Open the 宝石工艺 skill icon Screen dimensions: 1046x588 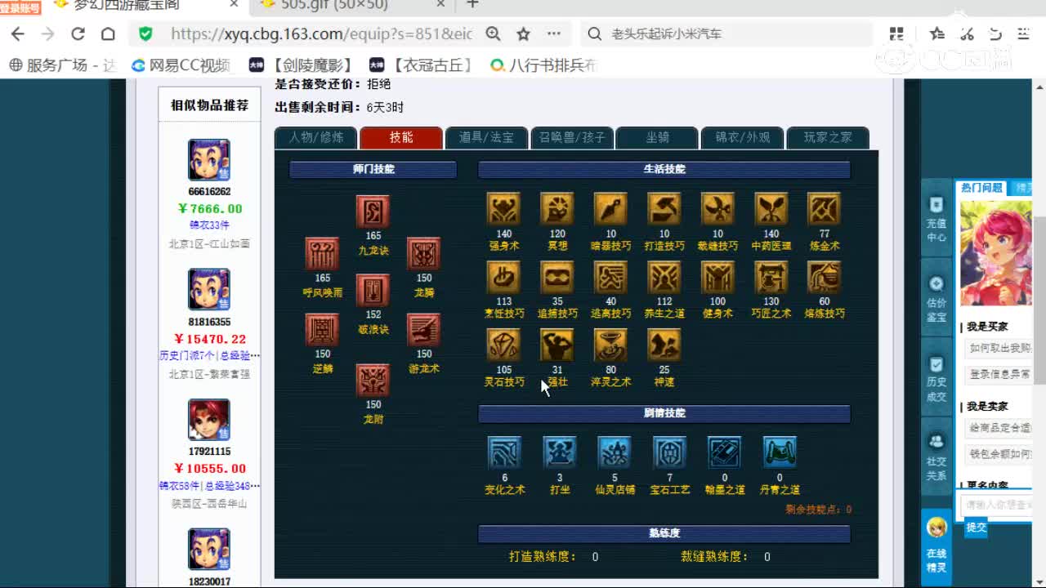click(x=668, y=451)
